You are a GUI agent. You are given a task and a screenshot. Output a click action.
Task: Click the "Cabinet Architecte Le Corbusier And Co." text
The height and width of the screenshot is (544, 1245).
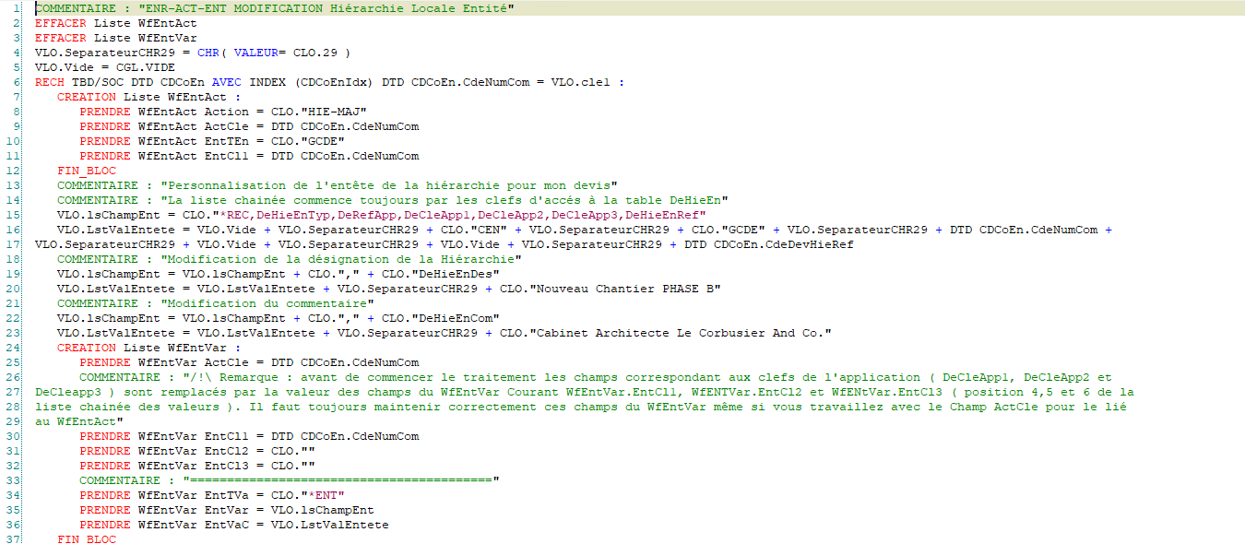pyautogui.click(x=682, y=333)
